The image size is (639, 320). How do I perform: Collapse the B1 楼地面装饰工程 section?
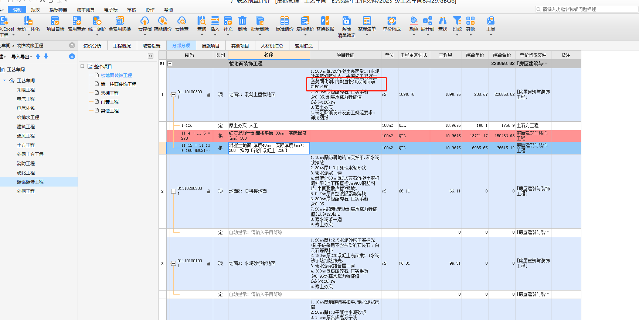[x=170, y=64]
